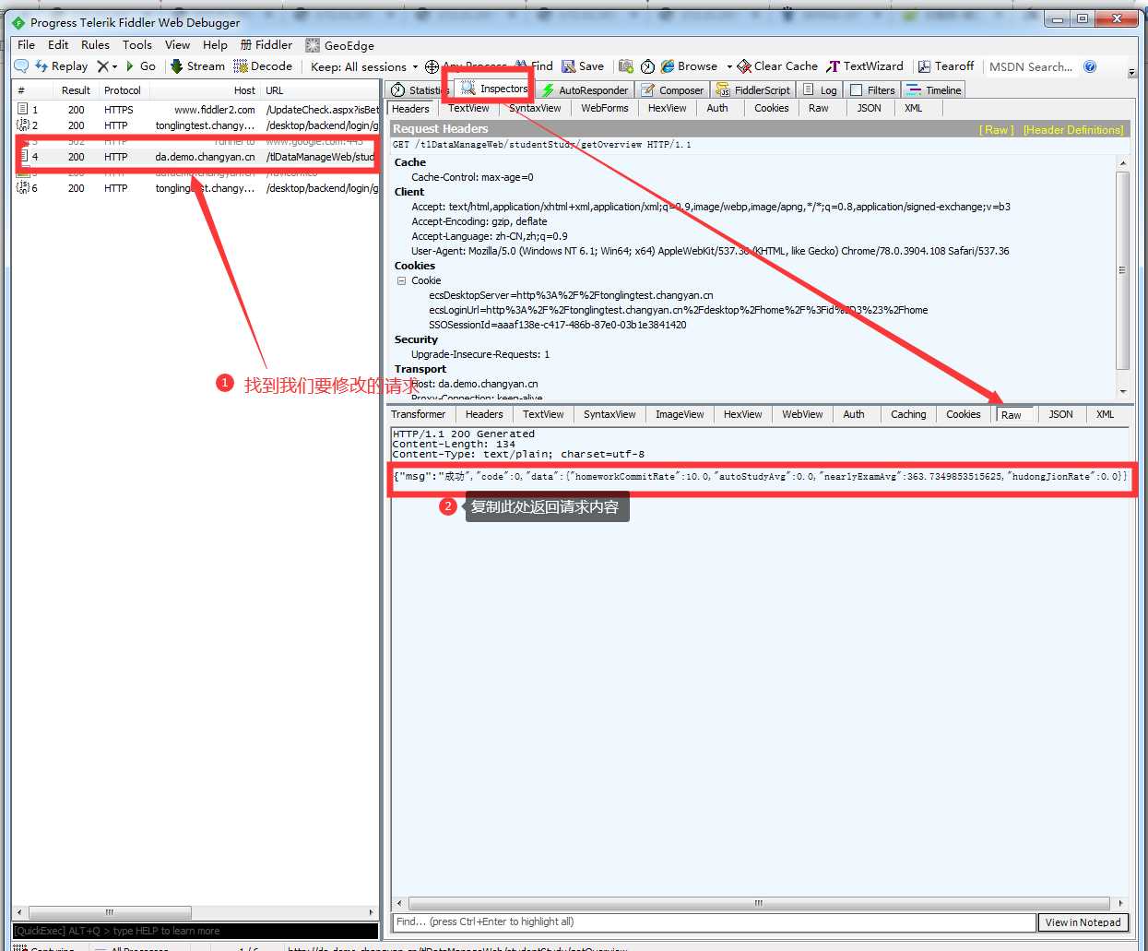Click the [Raw] link in Request Headers
Image resolution: width=1148 pixels, height=951 pixels.
(996, 130)
